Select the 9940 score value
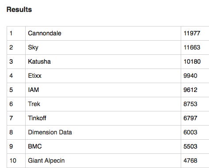The height and width of the screenshot is (168, 209). (190, 76)
